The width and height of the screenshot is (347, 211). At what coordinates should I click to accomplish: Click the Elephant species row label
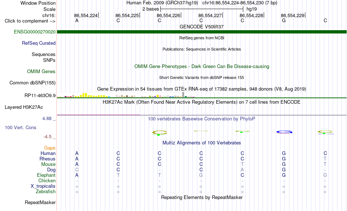(x=46, y=175)
